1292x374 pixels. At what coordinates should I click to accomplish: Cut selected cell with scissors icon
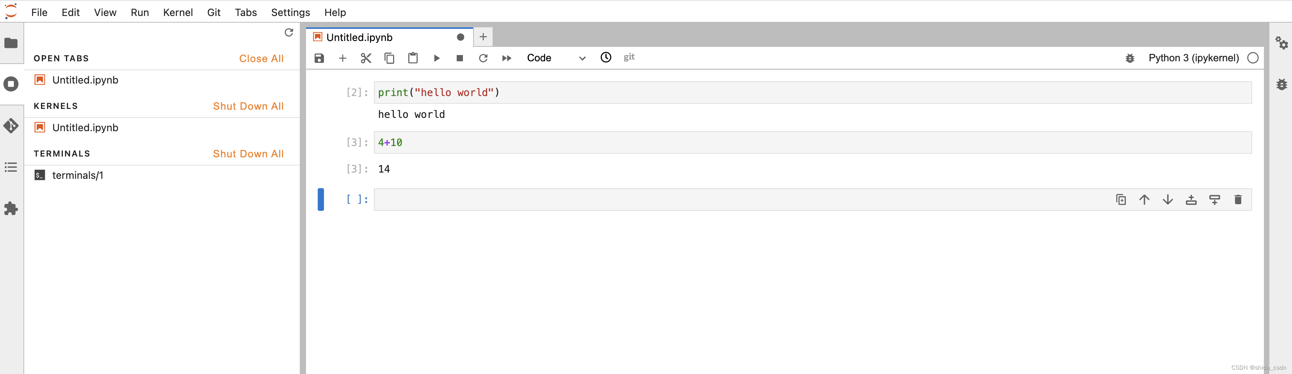click(x=366, y=58)
